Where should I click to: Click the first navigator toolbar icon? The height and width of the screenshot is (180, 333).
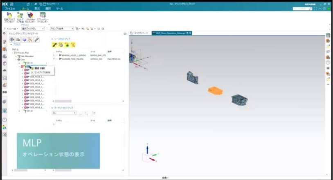[x=12, y=40]
